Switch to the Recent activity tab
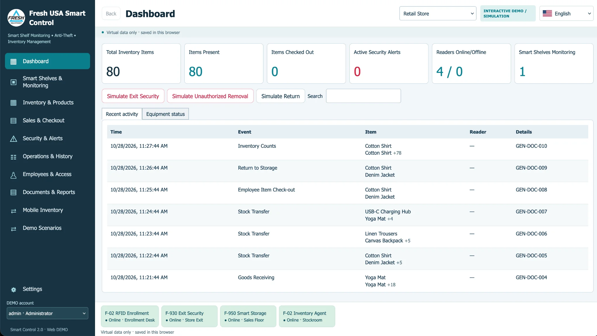The height and width of the screenshot is (336, 597). coord(122,114)
